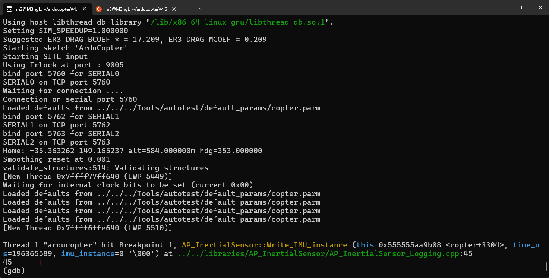Maximize the terminal window
This screenshot has width=549, height=278.
tap(523, 7)
